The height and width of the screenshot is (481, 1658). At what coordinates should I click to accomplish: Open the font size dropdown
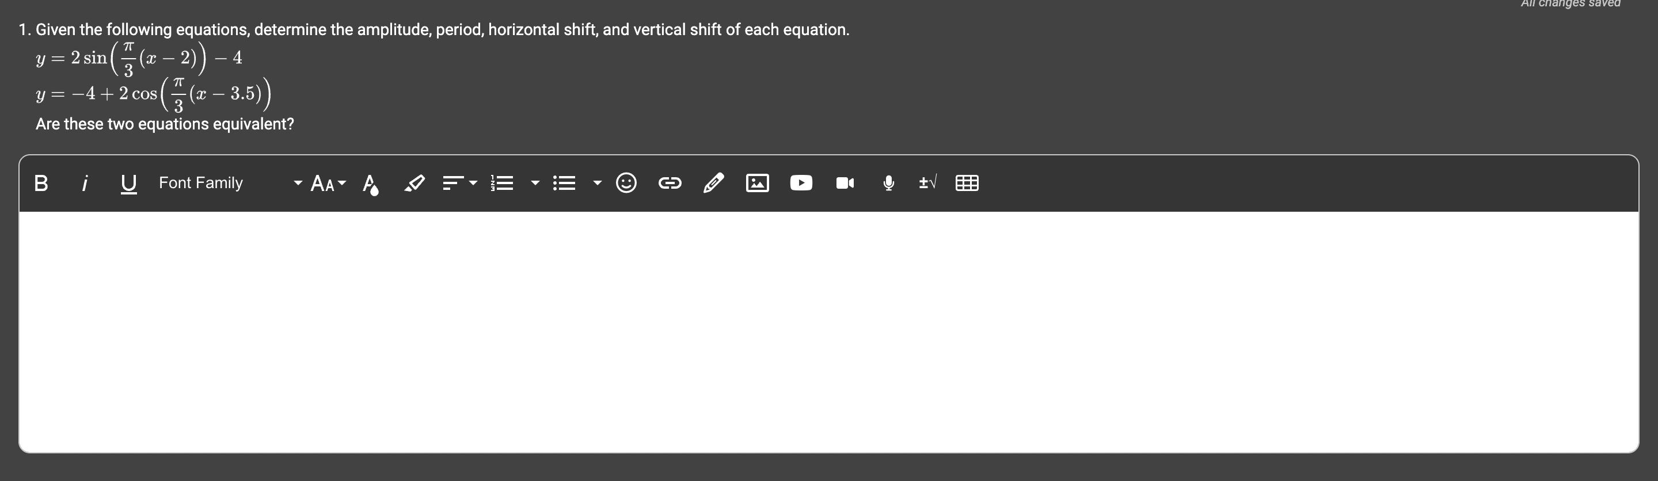tap(328, 184)
